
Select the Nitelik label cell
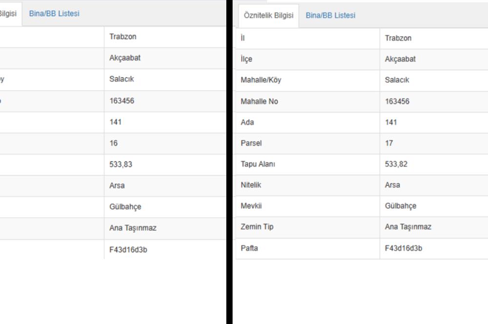(251, 185)
